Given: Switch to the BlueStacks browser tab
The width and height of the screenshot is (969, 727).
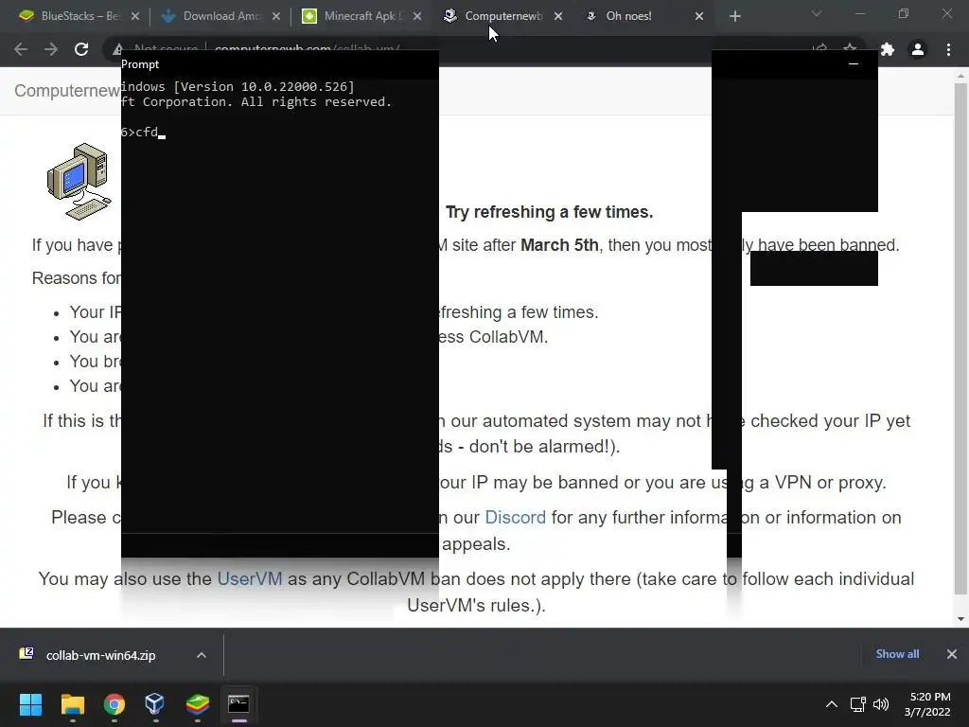Looking at the screenshot, I should pyautogui.click(x=69, y=16).
